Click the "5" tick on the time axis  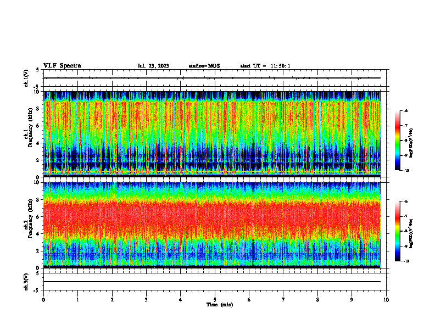(x=215, y=300)
